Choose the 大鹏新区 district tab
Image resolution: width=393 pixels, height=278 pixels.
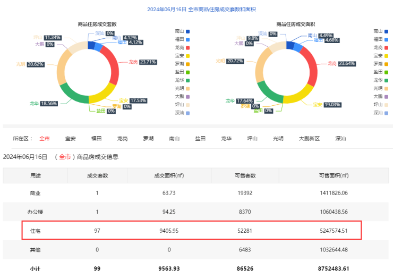pyautogui.click(x=309, y=139)
